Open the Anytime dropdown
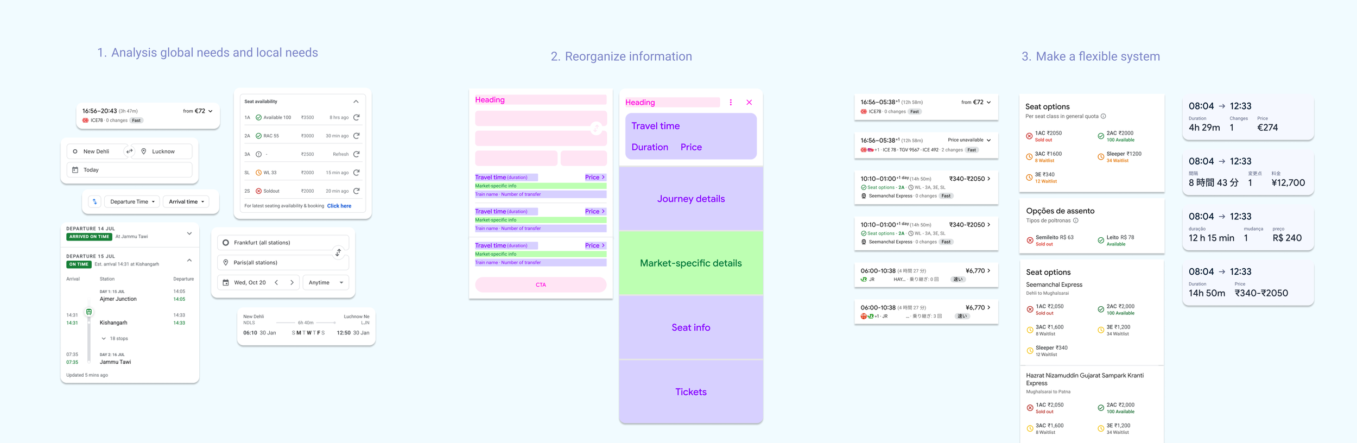Screen dimensions: 1357x443 coord(326,282)
